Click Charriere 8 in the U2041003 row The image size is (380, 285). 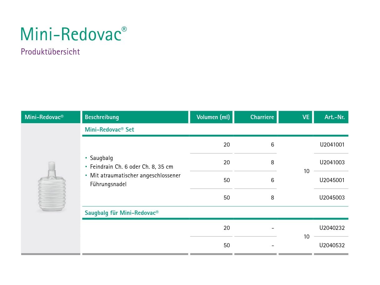coord(272,162)
